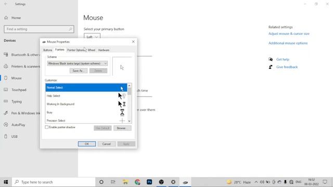Open Additional mouse options link

288,43
